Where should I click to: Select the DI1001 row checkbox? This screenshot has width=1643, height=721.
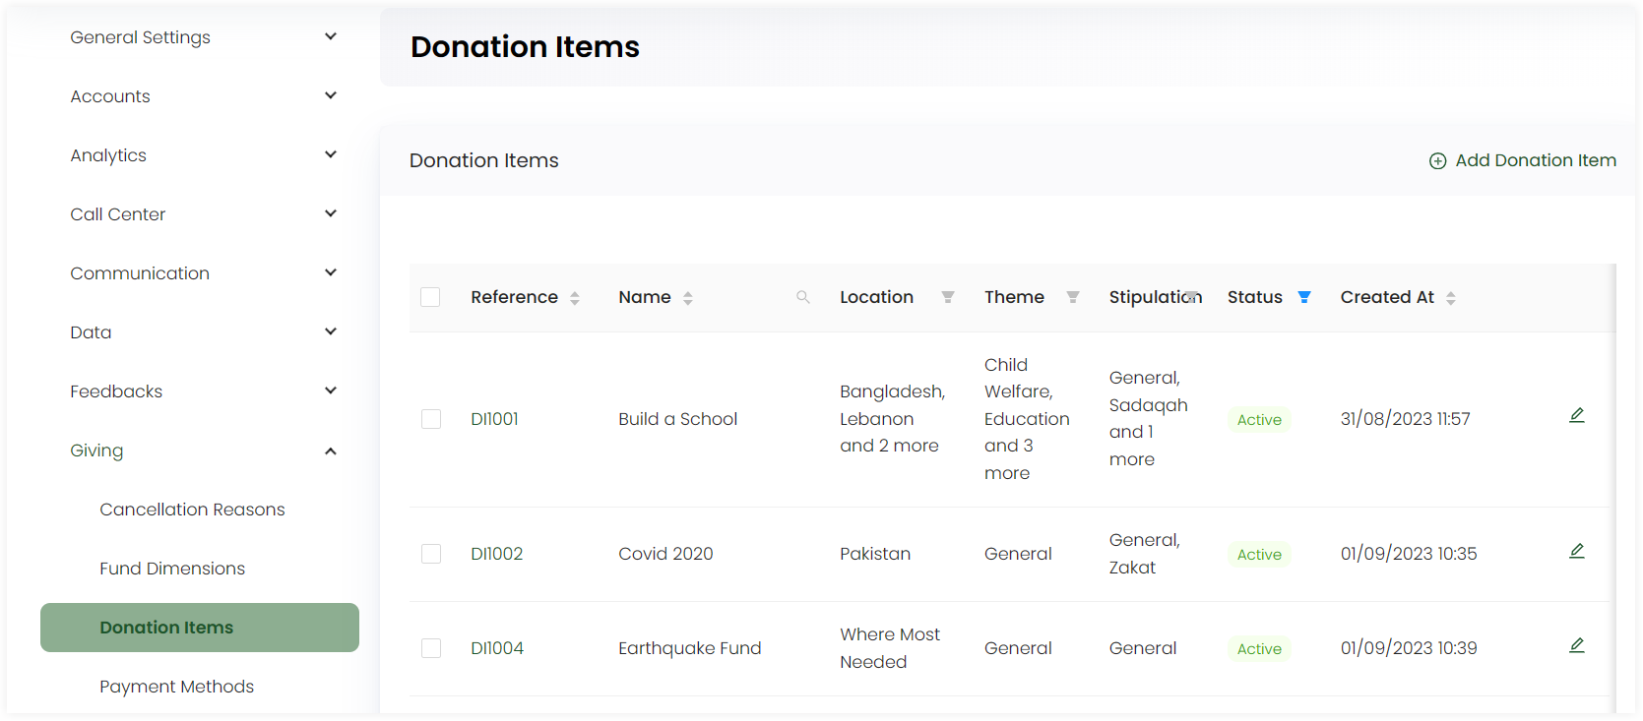click(x=430, y=419)
